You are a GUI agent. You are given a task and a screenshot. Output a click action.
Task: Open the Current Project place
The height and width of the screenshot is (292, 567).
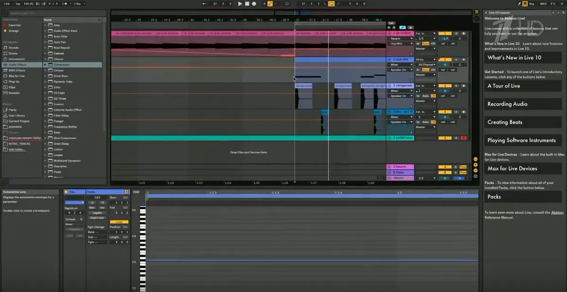pos(19,121)
